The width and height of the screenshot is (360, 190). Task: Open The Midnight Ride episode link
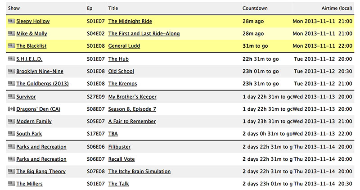(130, 21)
